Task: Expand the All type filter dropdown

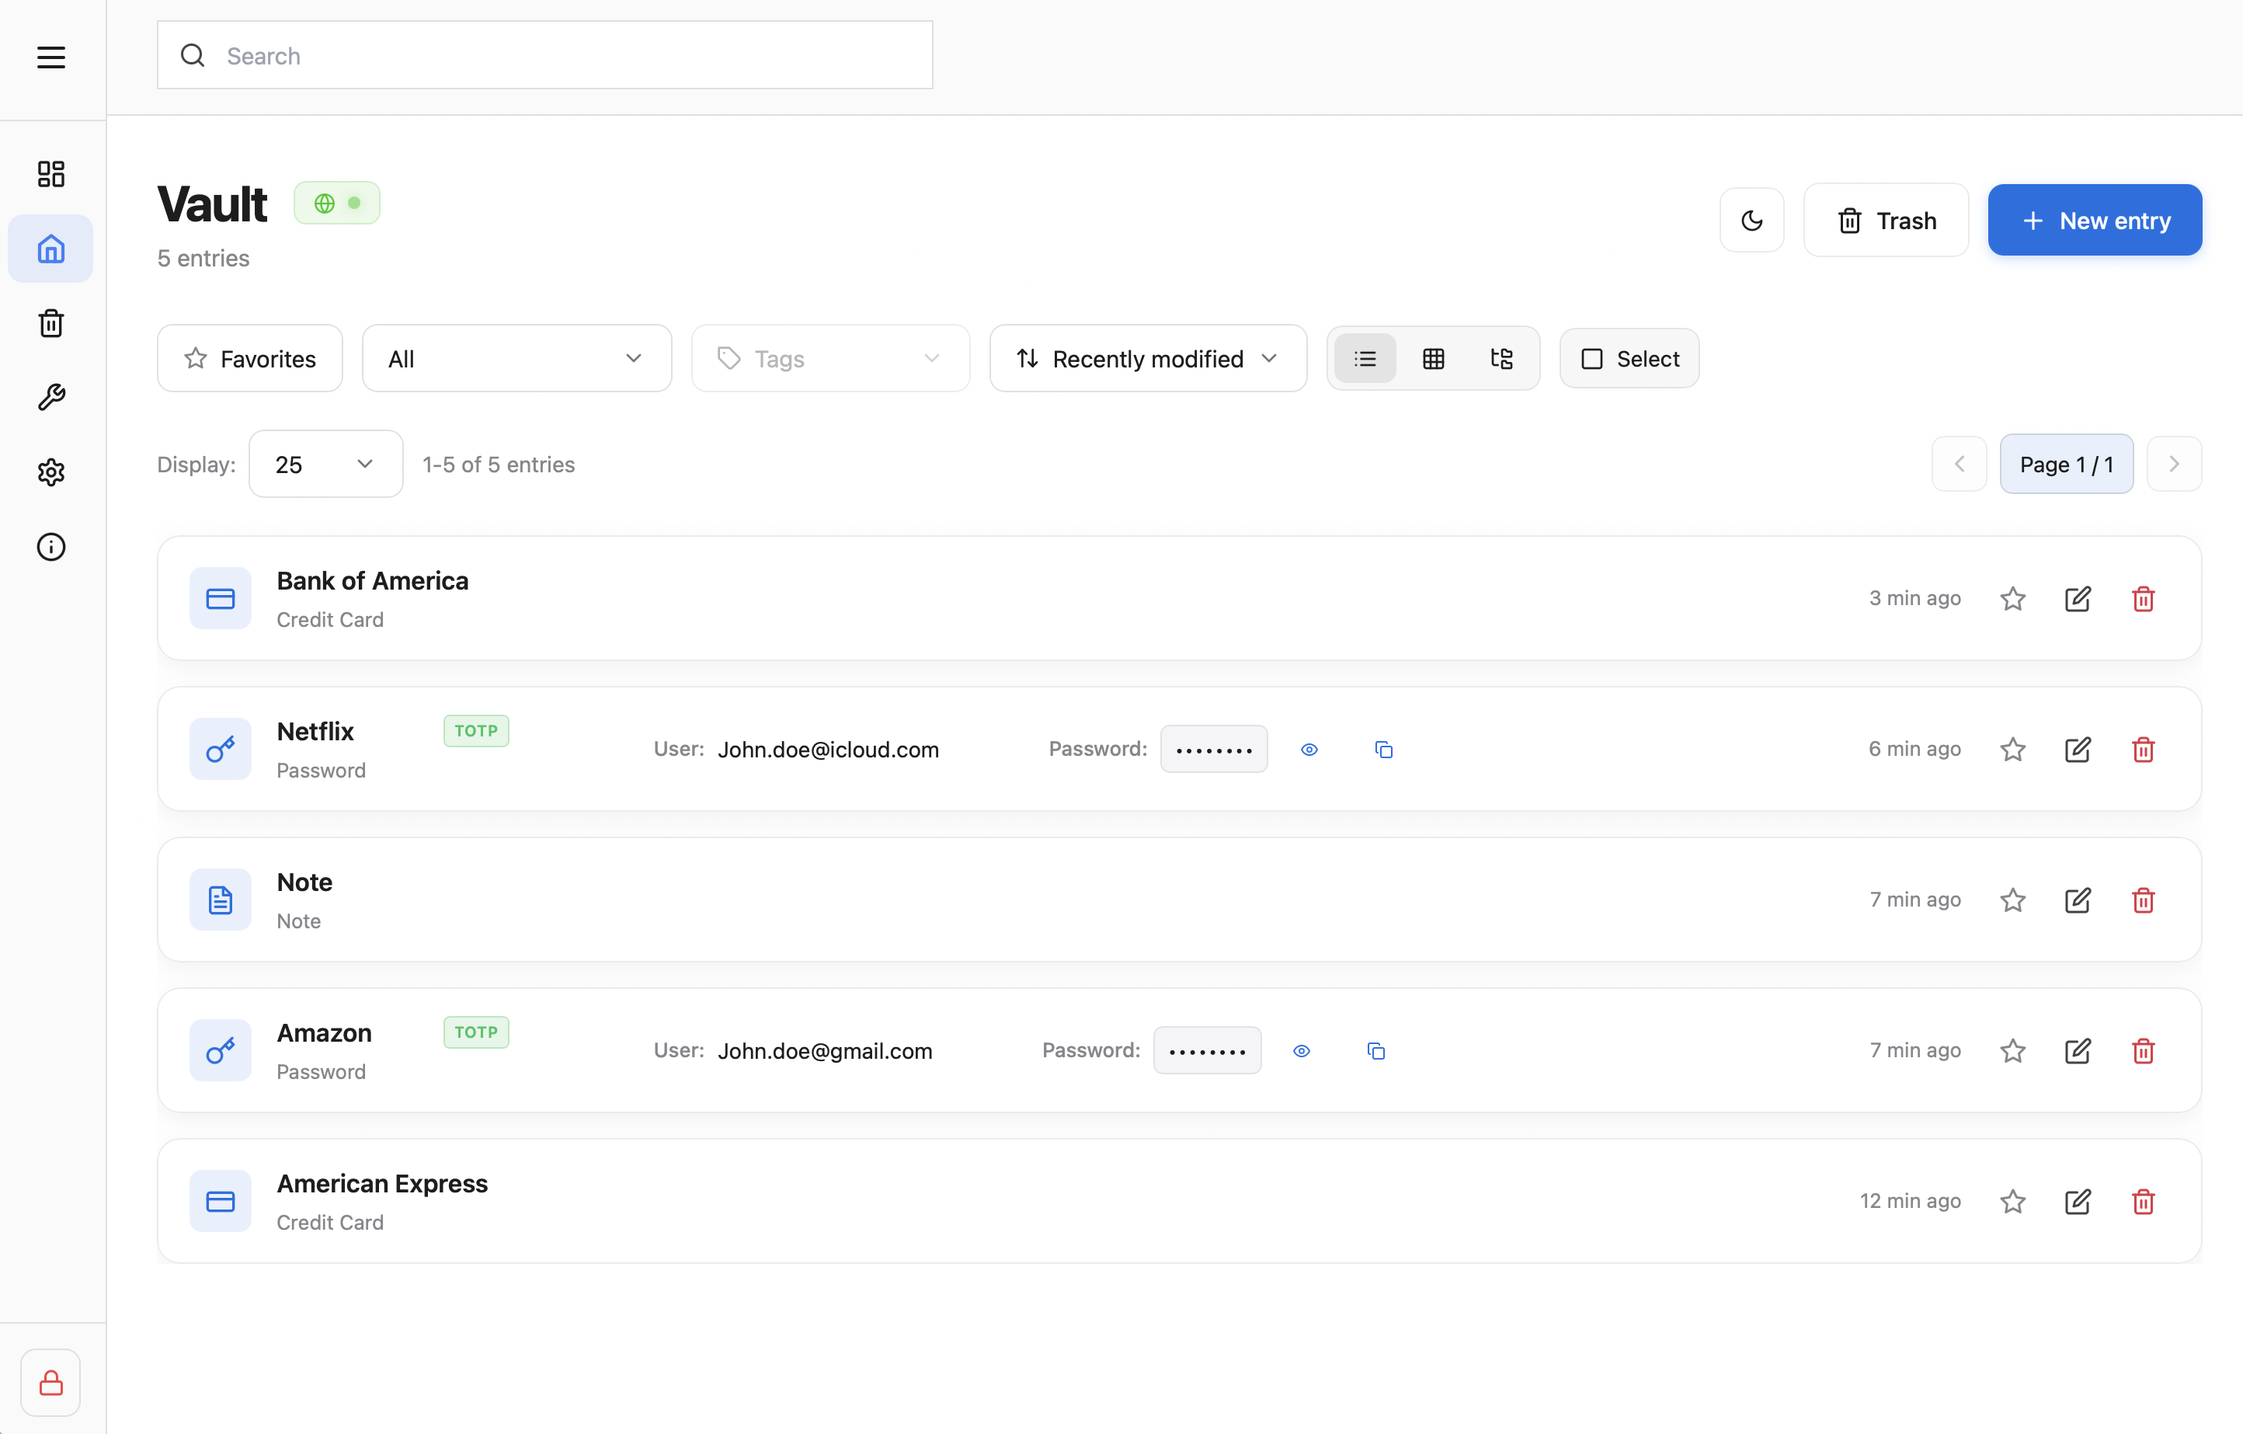Action: [516, 359]
